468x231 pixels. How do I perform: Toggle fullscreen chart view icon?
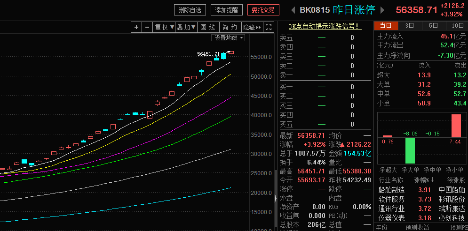pos(268,27)
